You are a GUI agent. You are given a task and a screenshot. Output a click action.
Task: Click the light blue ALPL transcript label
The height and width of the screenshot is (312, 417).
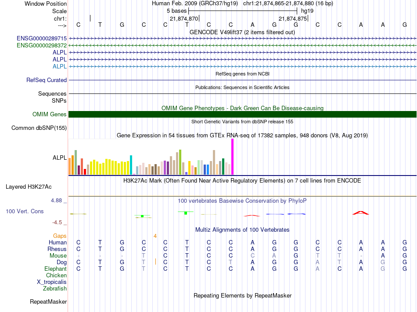click(60, 66)
